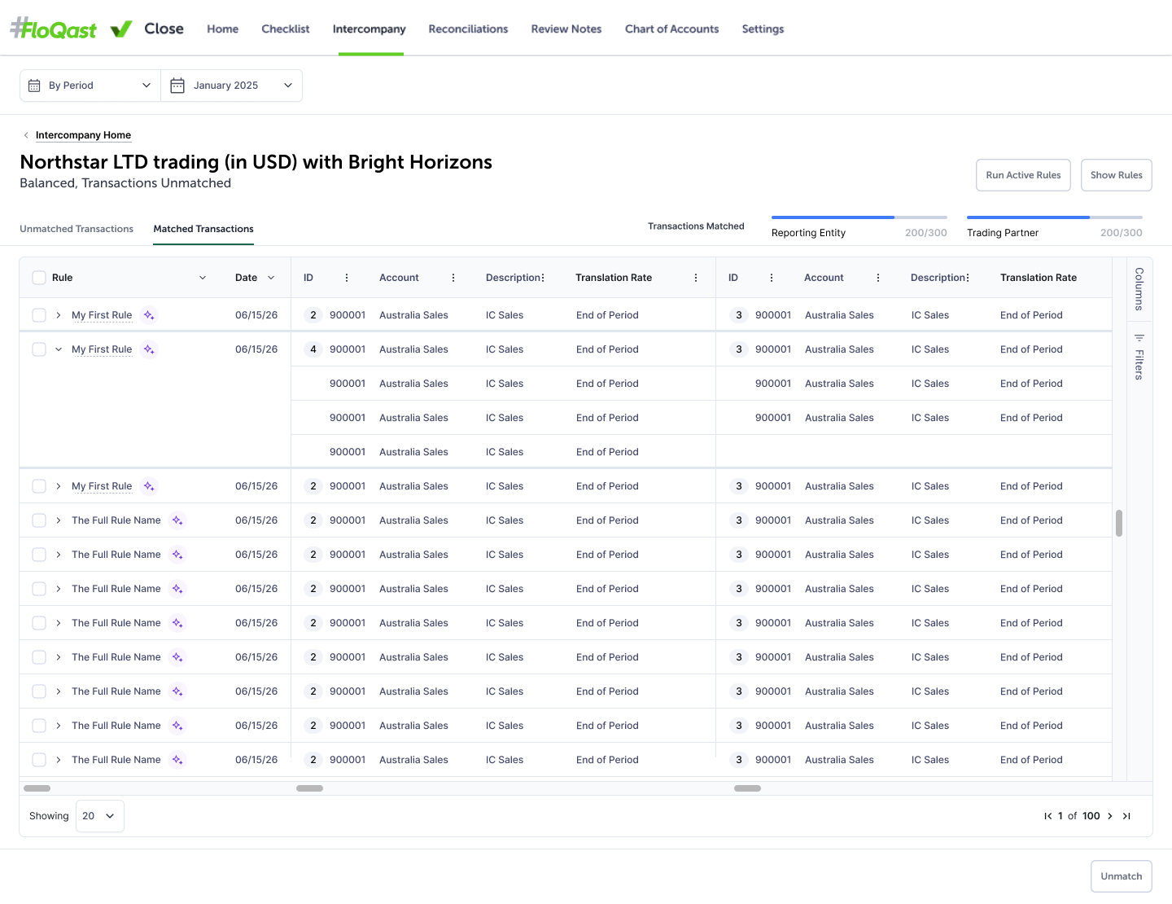Click the calendar icon beside January 2025

(x=177, y=86)
